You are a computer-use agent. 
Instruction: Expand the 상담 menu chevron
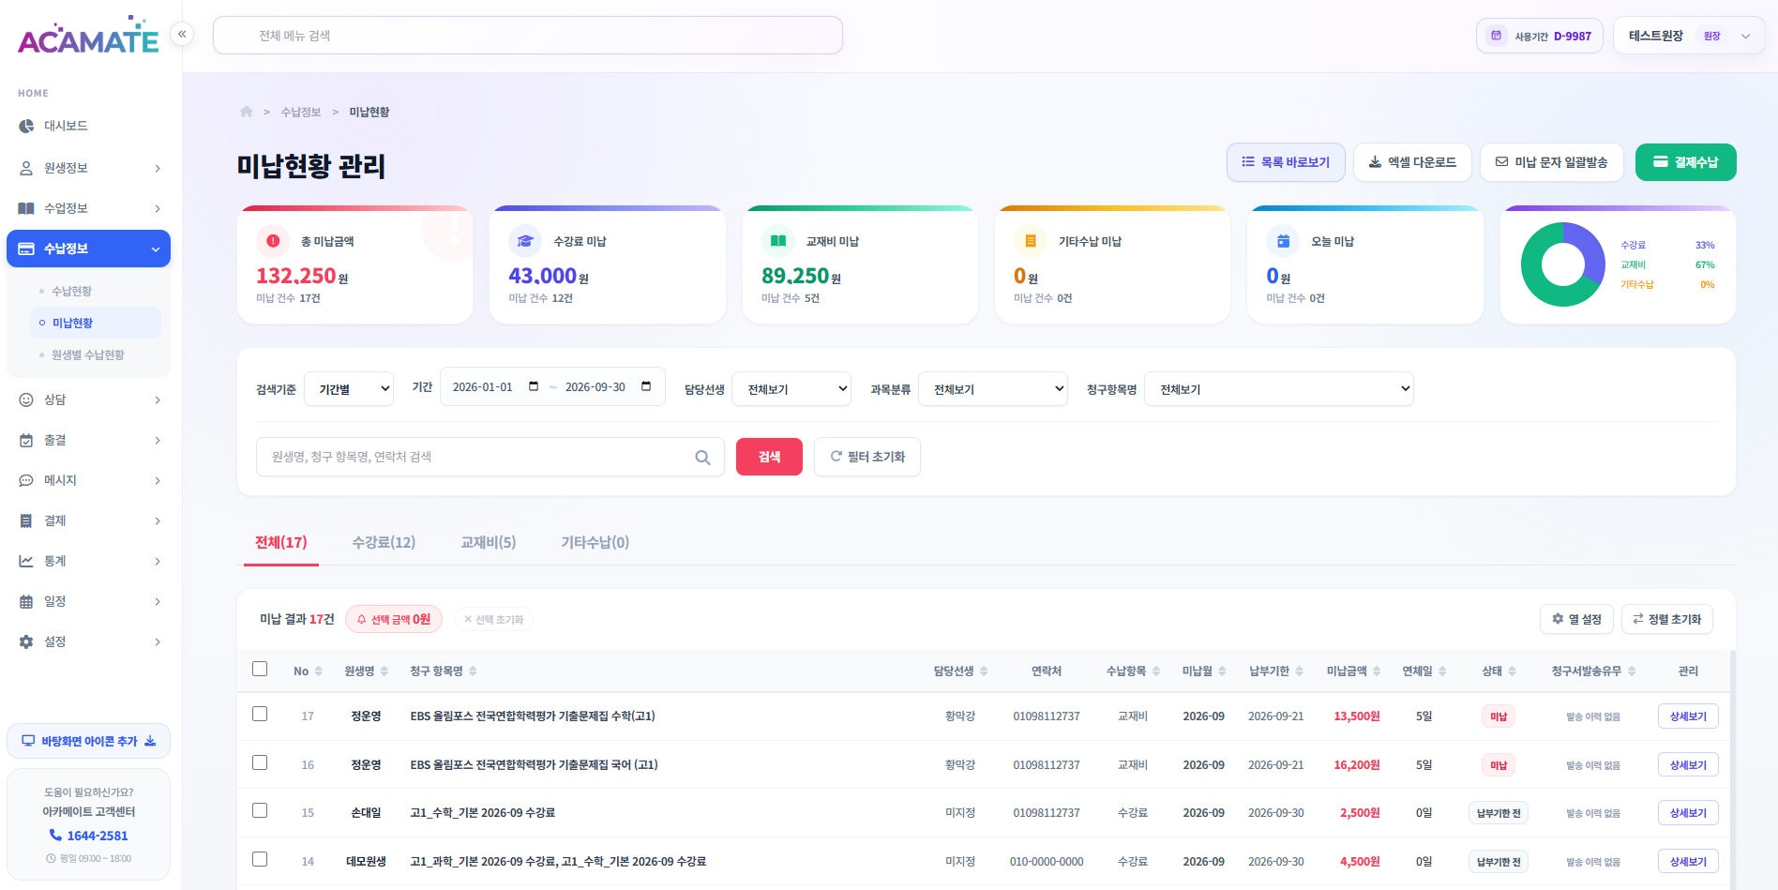[x=158, y=400]
